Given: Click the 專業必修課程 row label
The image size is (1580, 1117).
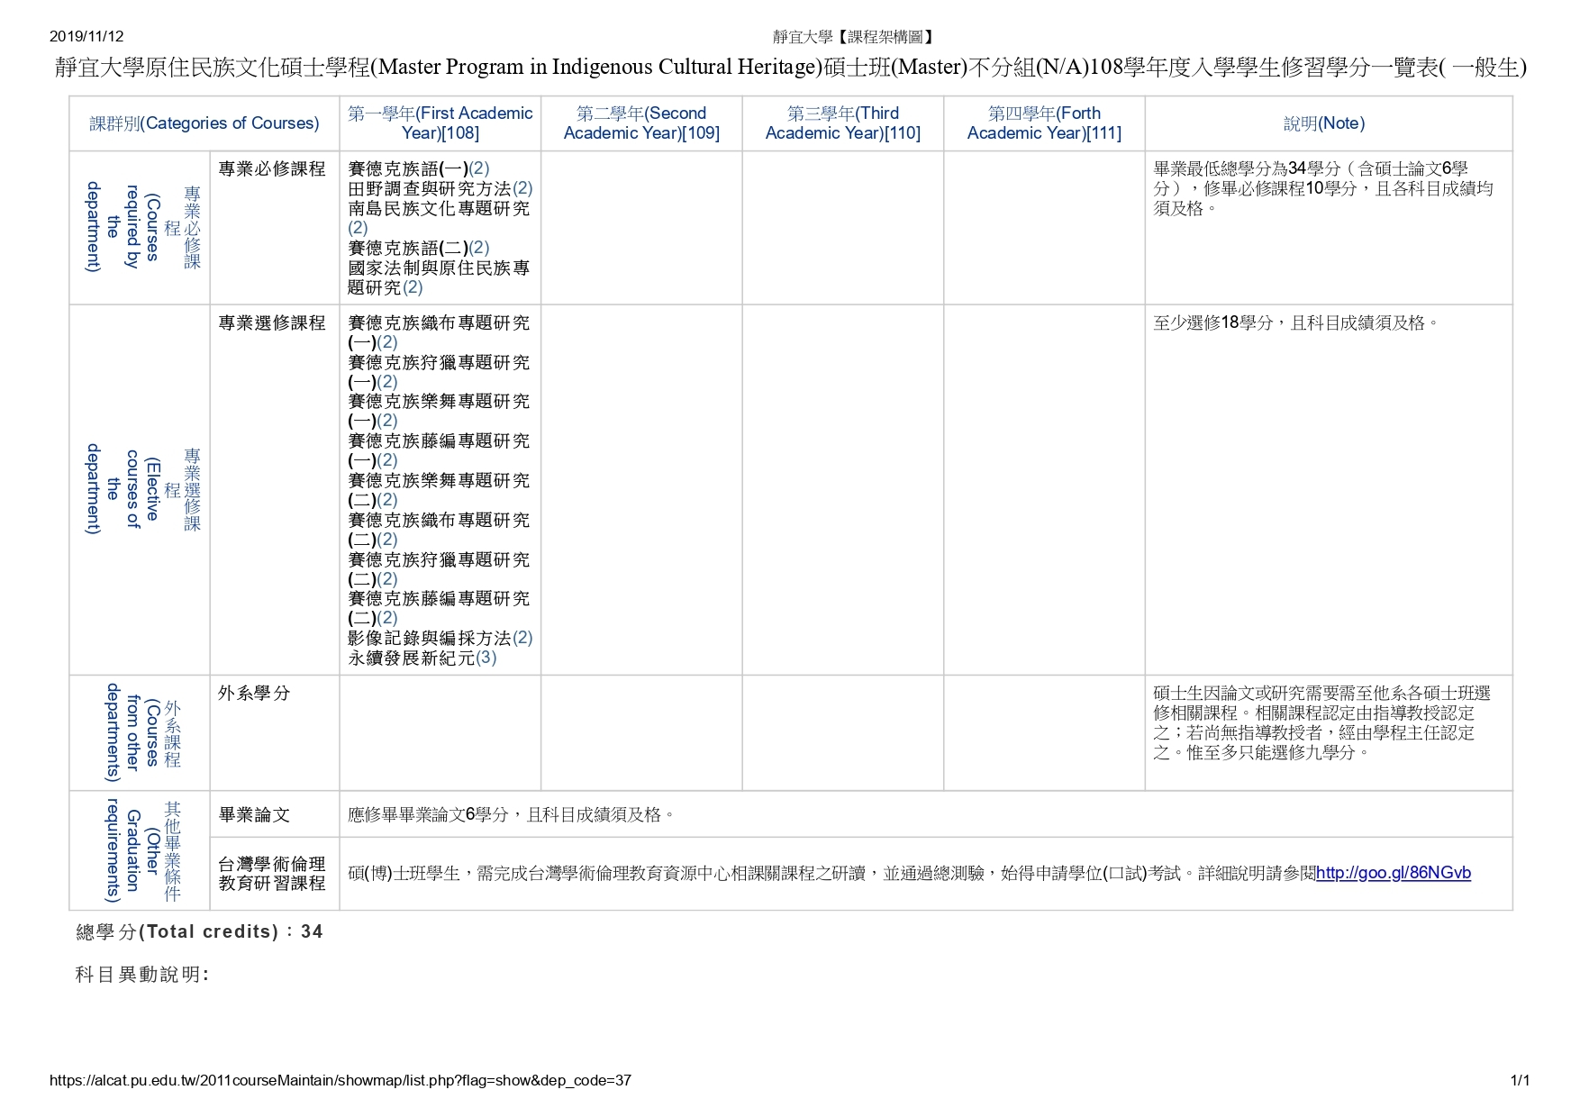Looking at the screenshot, I should 272,169.
